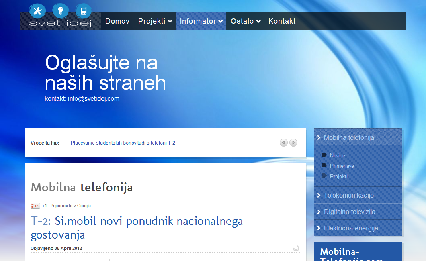Open the Domov menu item
This screenshot has height=261, width=426.
point(117,21)
